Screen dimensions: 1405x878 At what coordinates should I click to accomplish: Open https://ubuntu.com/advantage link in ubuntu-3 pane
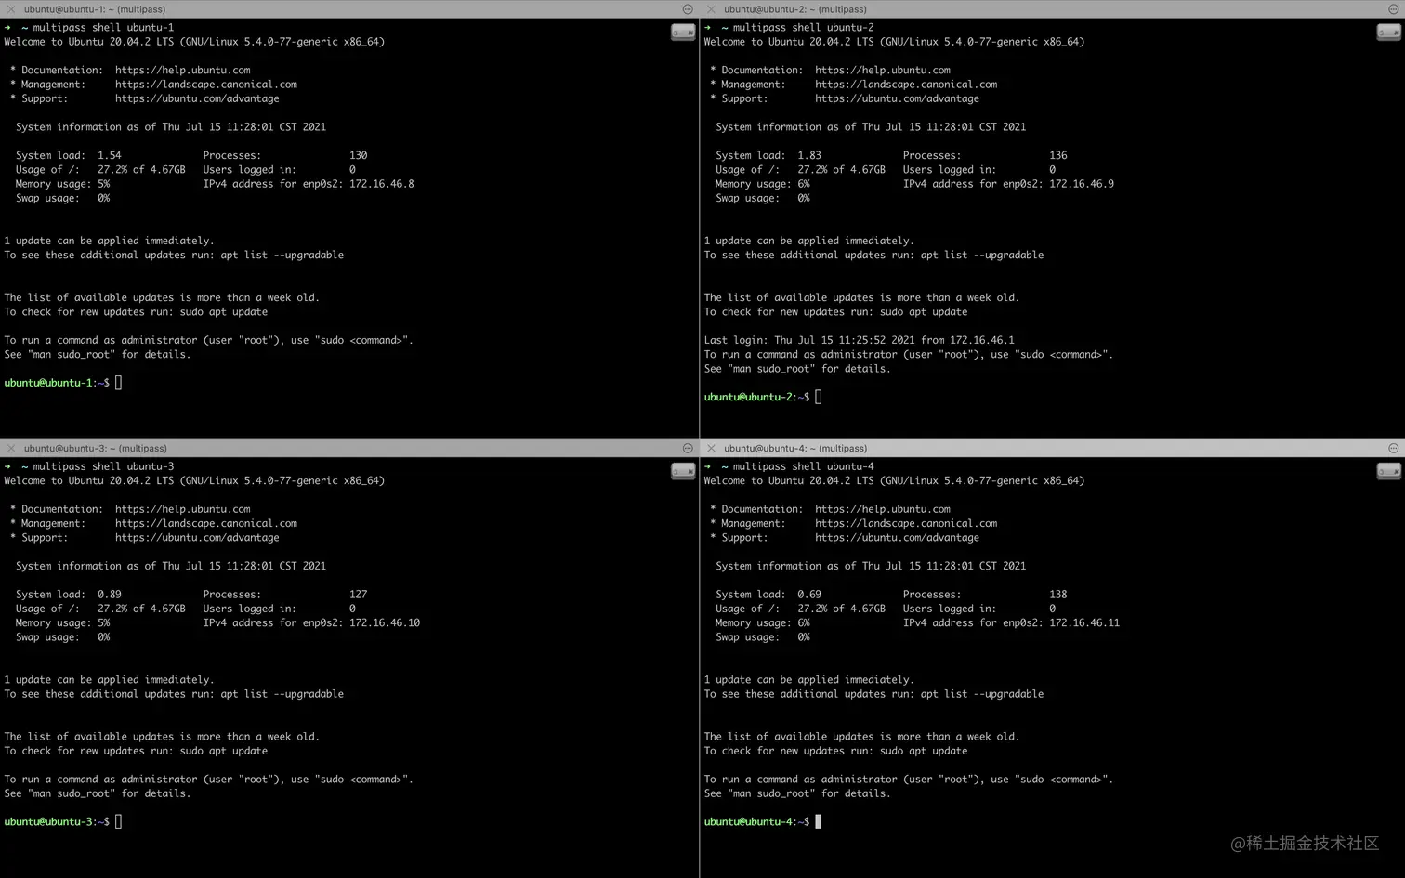(197, 538)
